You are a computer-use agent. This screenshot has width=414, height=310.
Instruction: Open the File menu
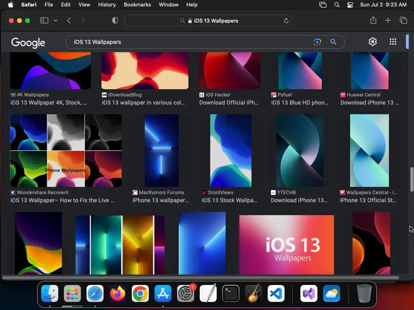(49, 5)
